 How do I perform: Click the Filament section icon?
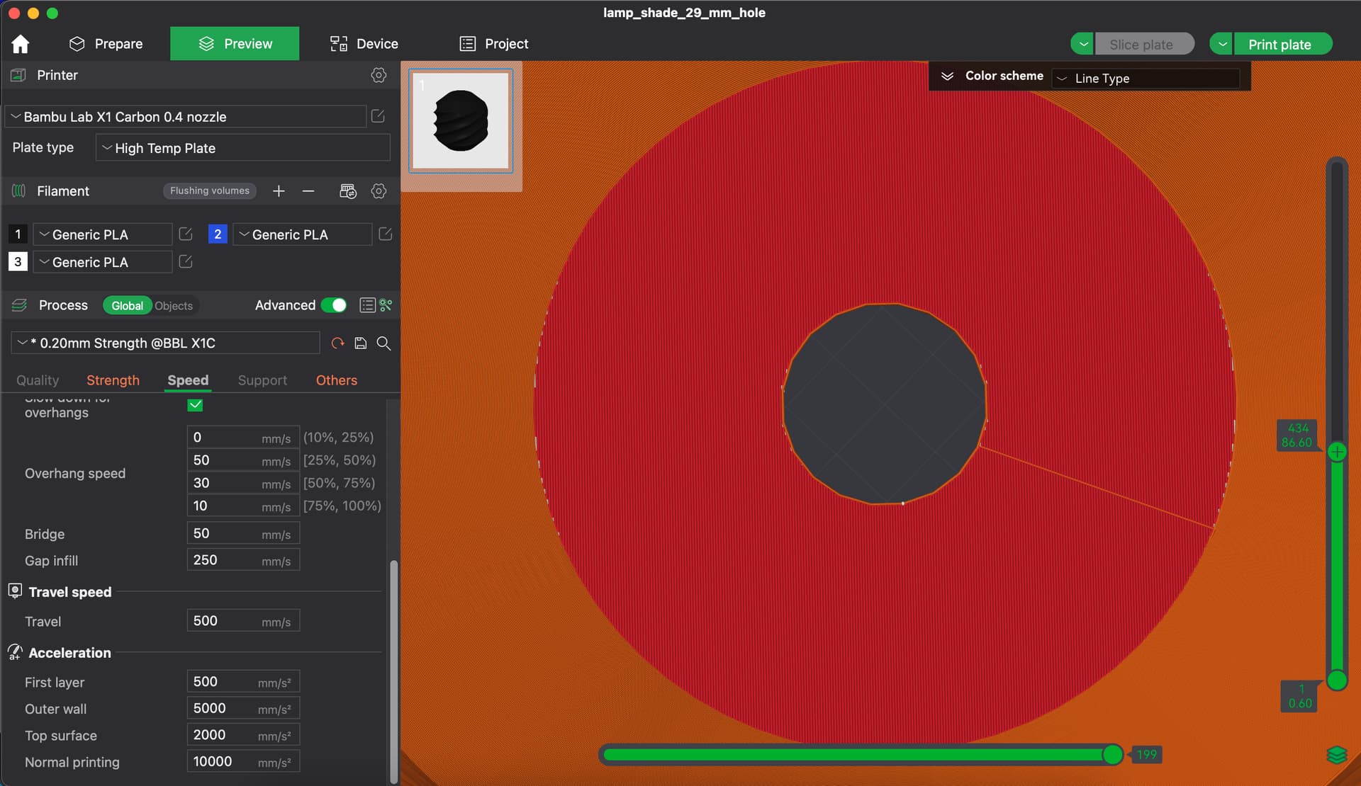pos(19,191)
